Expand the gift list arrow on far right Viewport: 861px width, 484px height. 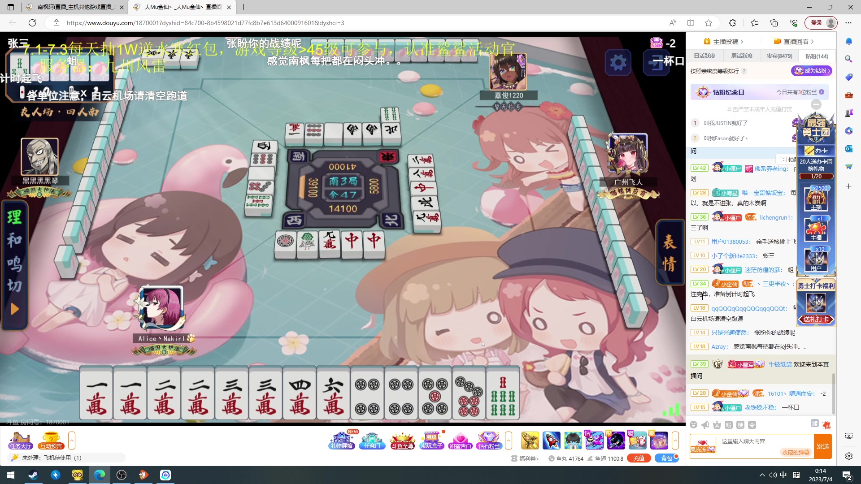point(675,441)
